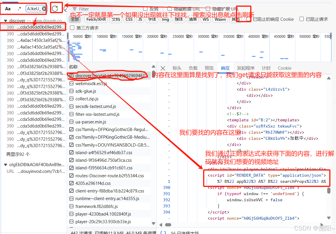Viewport: 336px width, 234px height.
Task: Select the WS filter type
Action: pos(205,20)
